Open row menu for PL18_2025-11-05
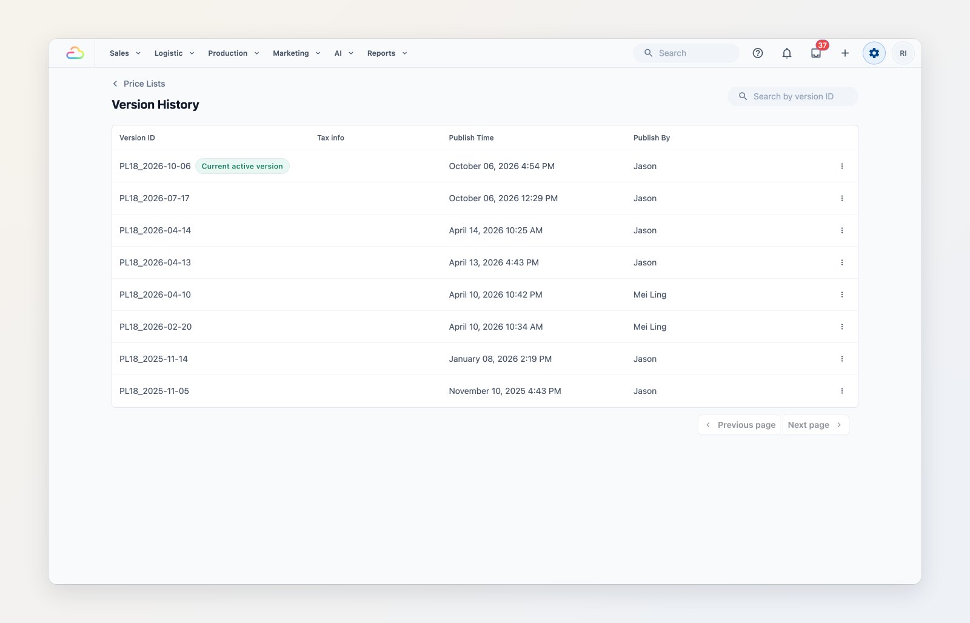Image resolution: width=970 pixels, height=623 pixels. (842, 391)
